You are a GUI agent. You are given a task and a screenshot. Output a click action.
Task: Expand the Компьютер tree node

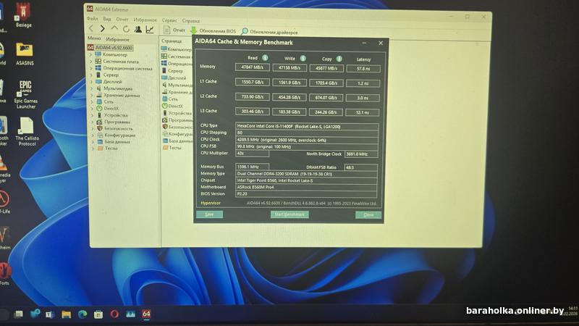pos(91,54)
